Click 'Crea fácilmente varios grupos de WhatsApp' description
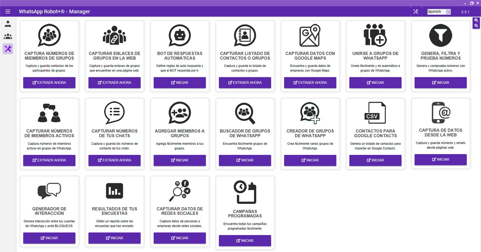The height and width of the screenshot is (252, 481). 310,146
